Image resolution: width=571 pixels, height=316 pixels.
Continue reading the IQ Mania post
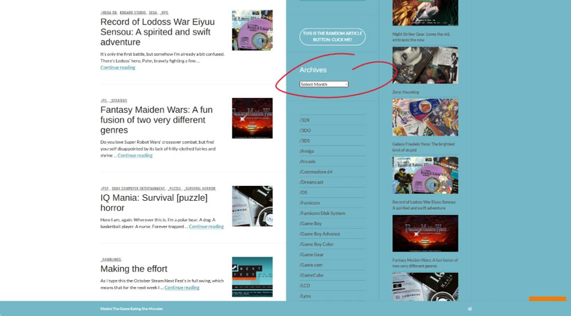pyautogui.click(x=206, y=226)
